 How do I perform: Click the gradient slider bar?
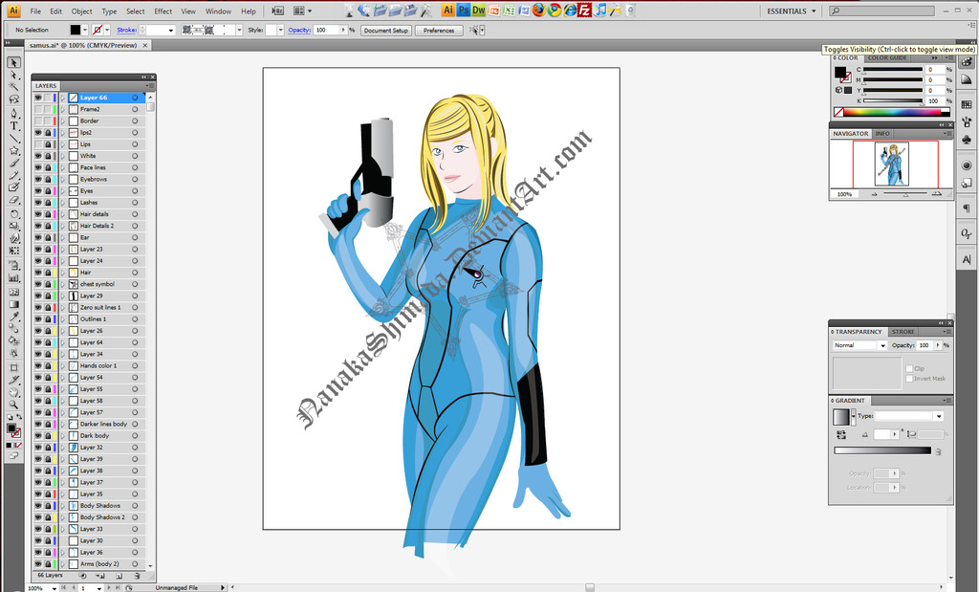coord(882,450)
